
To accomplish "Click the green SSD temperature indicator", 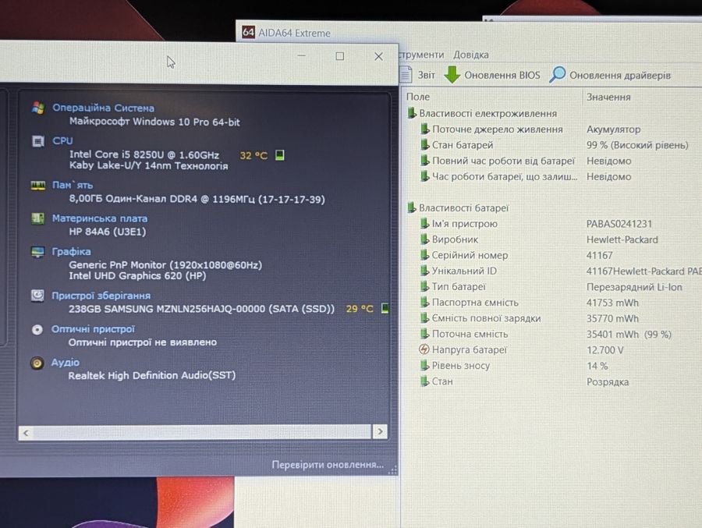I will pyautogui.click(x=385, y=308).
